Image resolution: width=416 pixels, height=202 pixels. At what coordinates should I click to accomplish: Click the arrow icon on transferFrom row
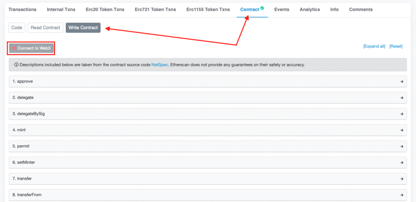[402, 195]
